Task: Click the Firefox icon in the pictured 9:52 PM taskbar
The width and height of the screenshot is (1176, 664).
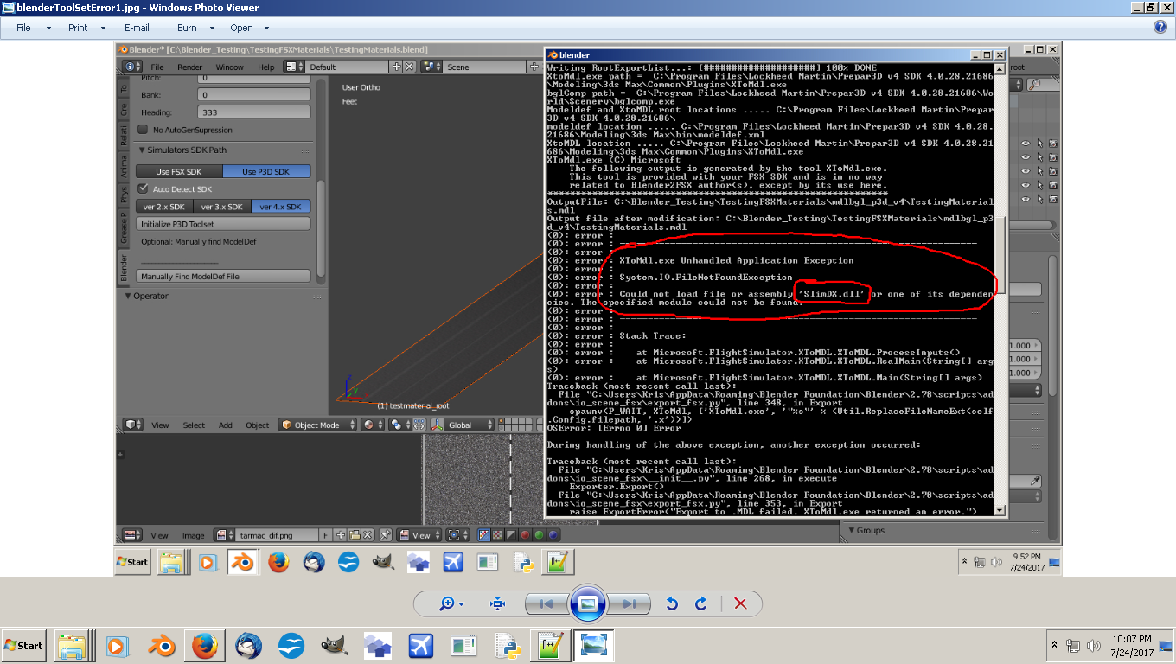Action: pyautogui.click(x=278, y=562)
